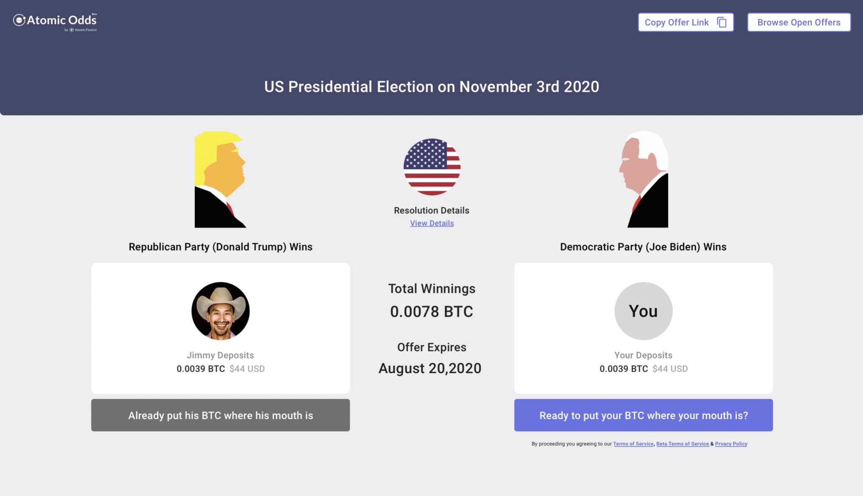The height and width of the screenshot is (496, 863).
Task: Click the Joe Biden silhouette illustration
Action: coord(644,179)
